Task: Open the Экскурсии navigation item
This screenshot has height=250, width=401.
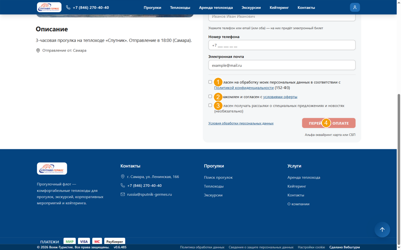Action: (x=251, y=7)
